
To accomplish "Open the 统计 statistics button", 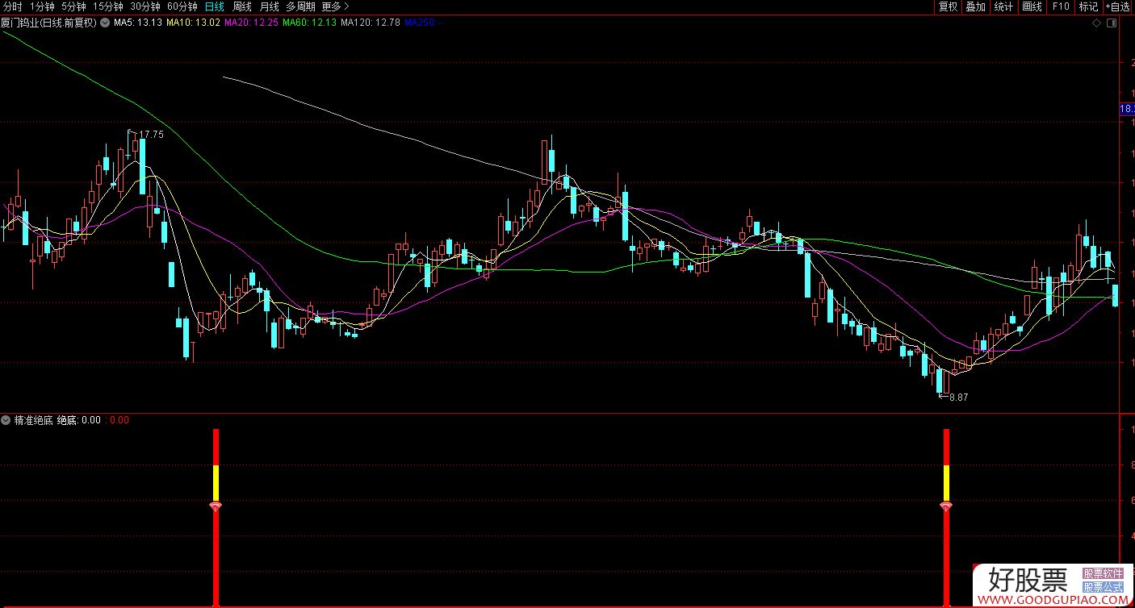I will (x=1004, y=6).
